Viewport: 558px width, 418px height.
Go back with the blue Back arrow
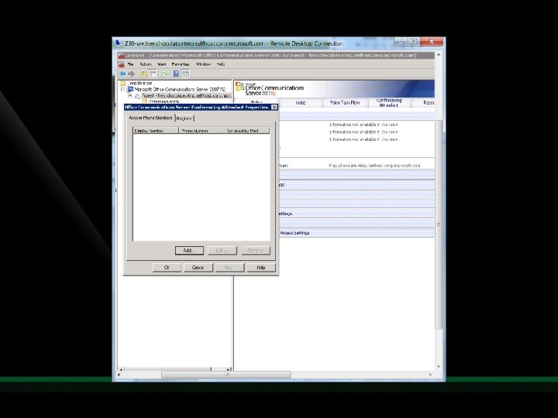point(122,74)
